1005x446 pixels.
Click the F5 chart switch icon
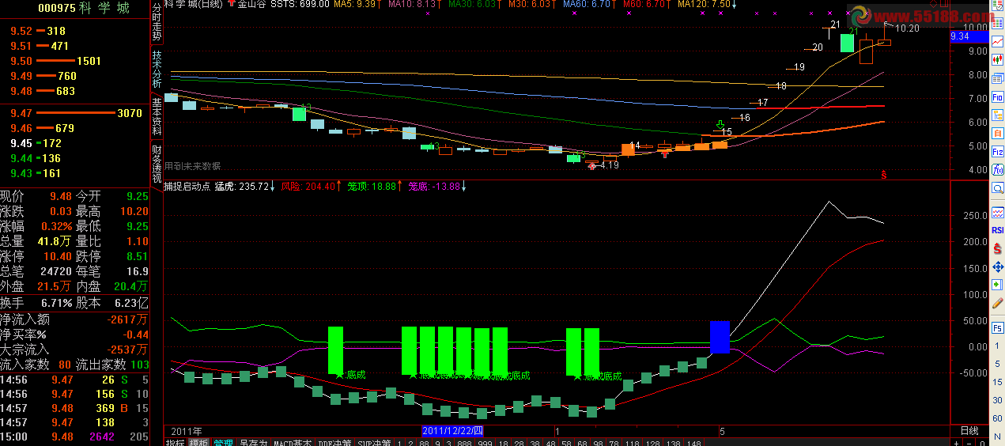tap(998, 327)
